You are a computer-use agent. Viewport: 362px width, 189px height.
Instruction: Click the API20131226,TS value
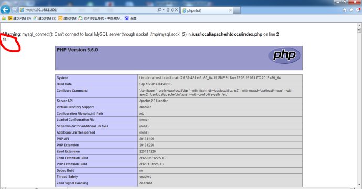(x=151, y=164)
